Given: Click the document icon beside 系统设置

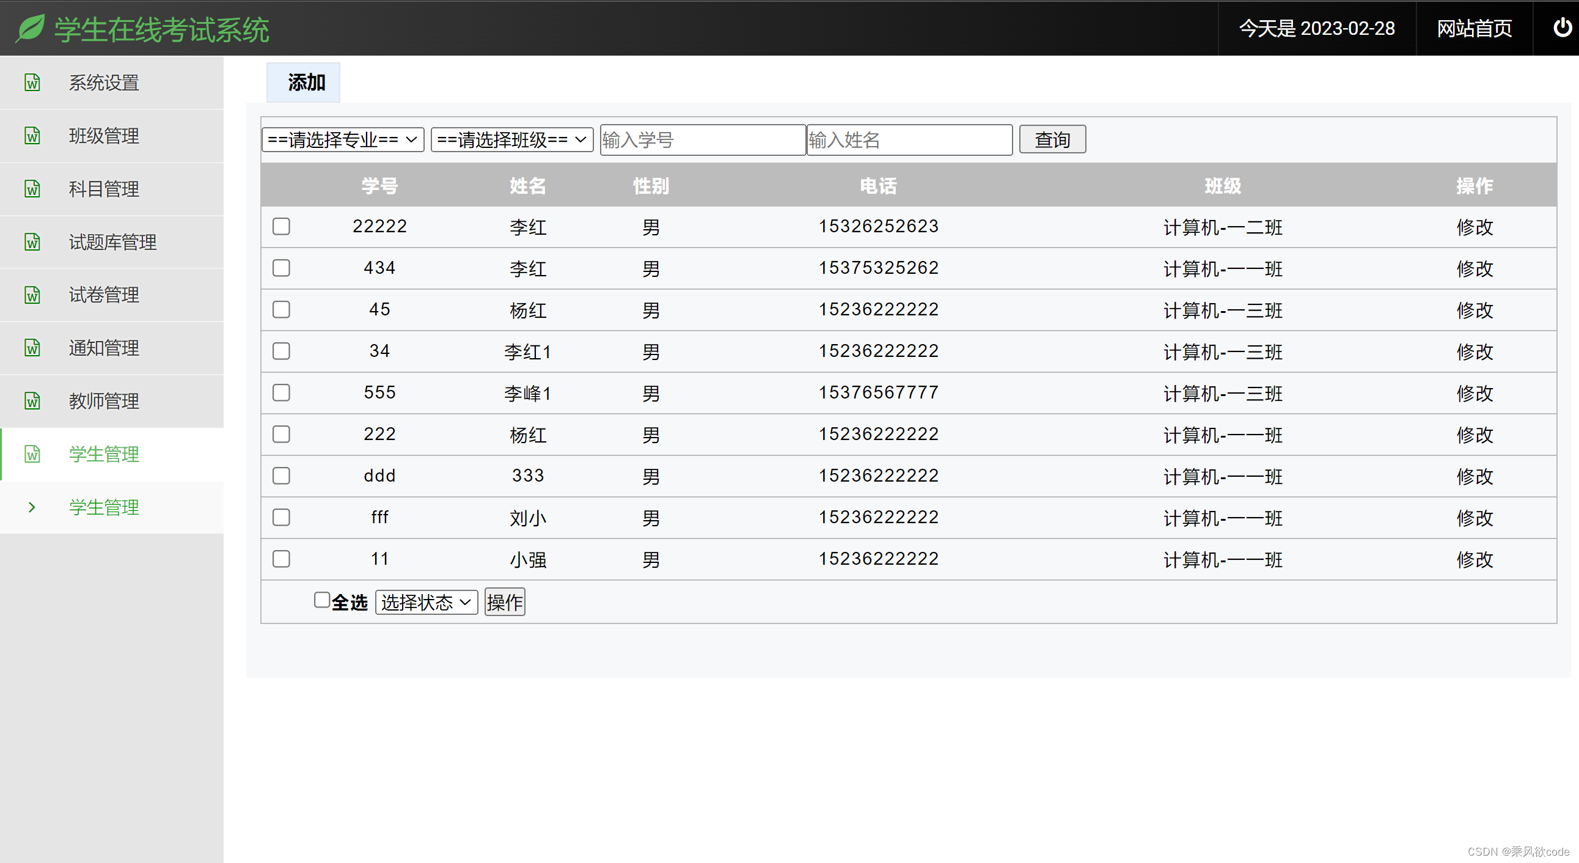Looking at the screenshot, I should (x=32, y=82).
